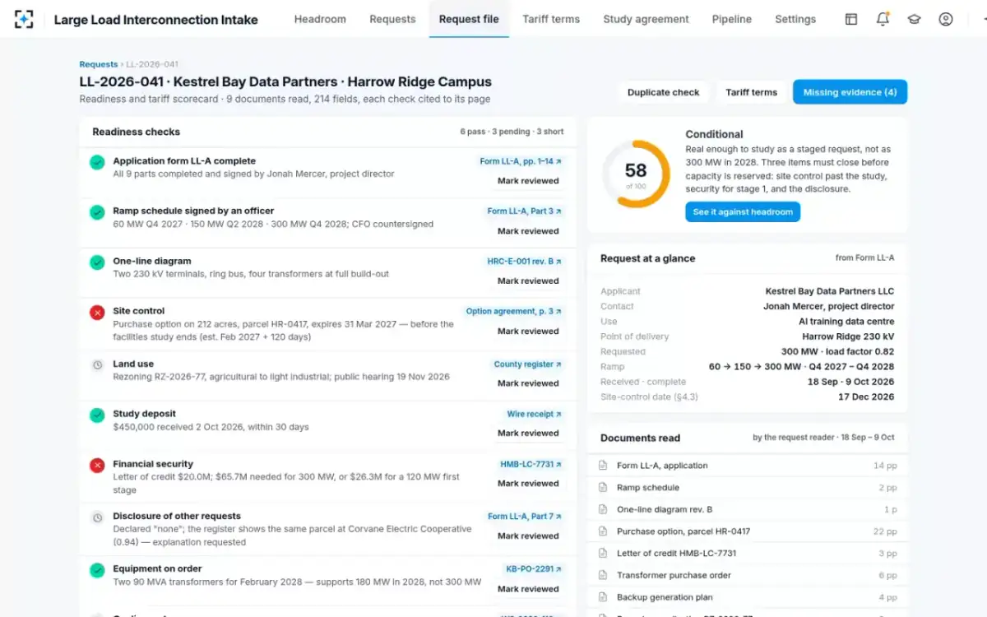Click the pending clock icon for Land use
Viewport: 987px width, 617px height.
[x=97, y=364]
